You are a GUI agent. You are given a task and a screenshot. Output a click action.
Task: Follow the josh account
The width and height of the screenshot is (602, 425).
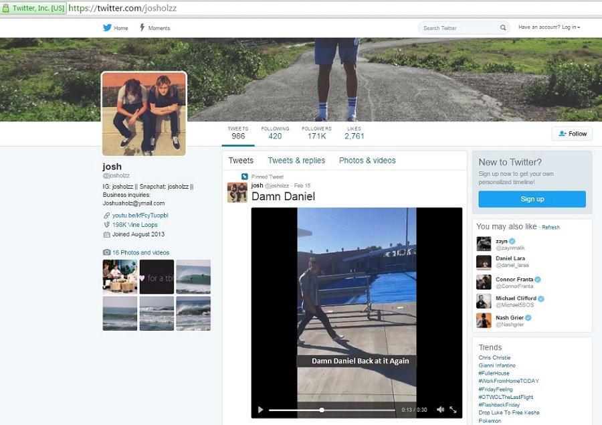[572, 134]
